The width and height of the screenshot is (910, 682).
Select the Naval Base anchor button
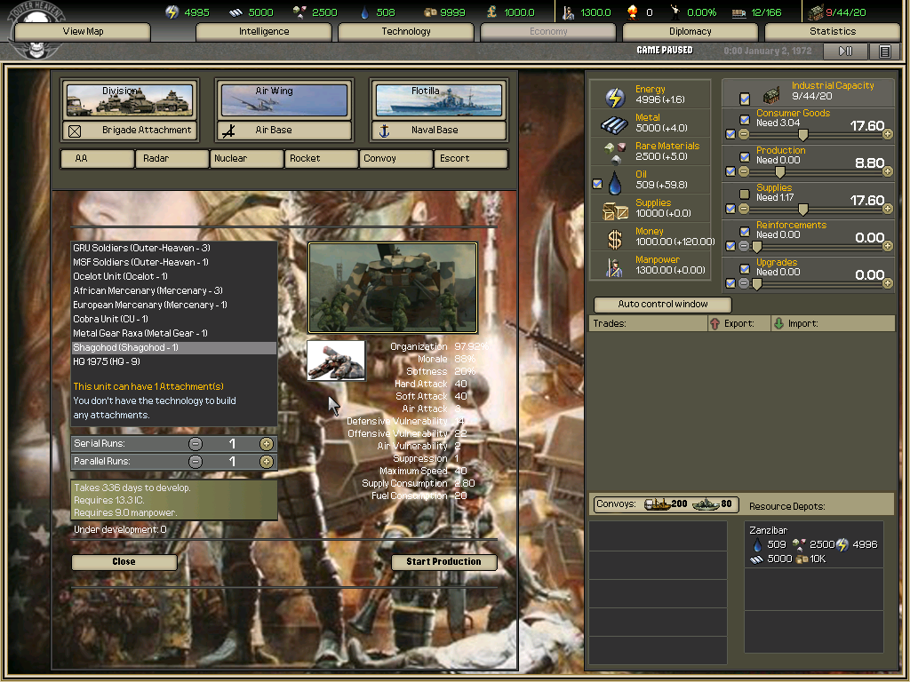click(440, 131)
